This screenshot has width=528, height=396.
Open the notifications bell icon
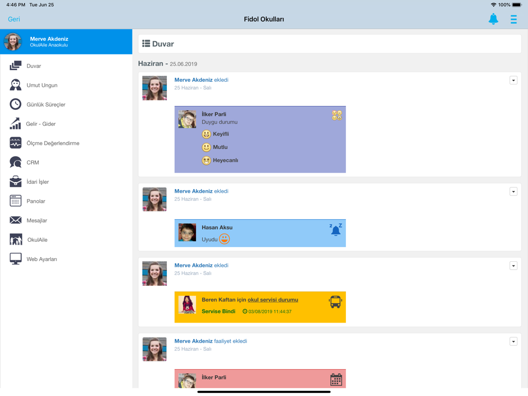click(493, 19)
